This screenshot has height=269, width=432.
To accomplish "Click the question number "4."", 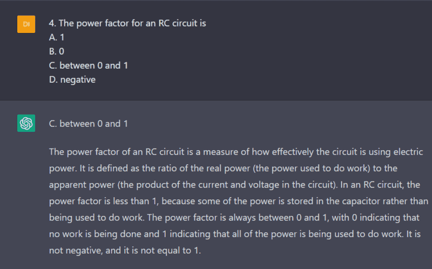I will [52, 24].
